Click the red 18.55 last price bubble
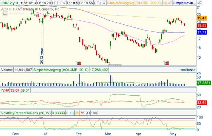Screen dimensions: 212x136 (202, 25)
